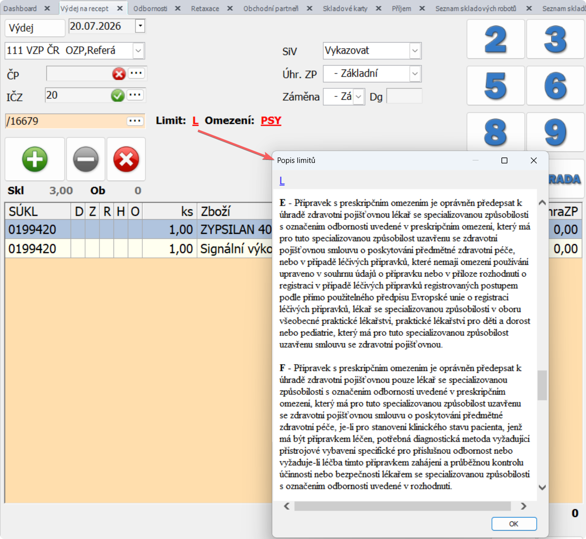This screenshot has width=586, height=539.
Task: Clear the ČP field with red X icon
Action: click(119, 74)
